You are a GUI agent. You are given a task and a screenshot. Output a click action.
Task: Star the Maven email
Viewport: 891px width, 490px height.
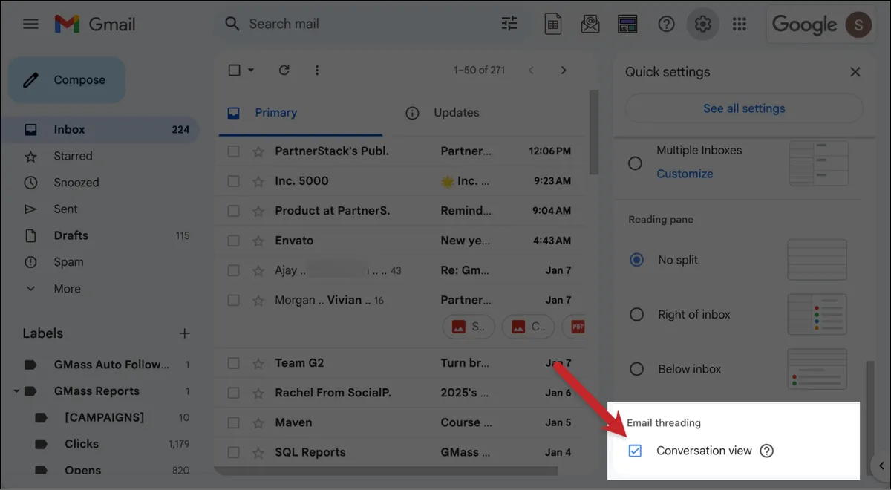click(x=258, y=422)
